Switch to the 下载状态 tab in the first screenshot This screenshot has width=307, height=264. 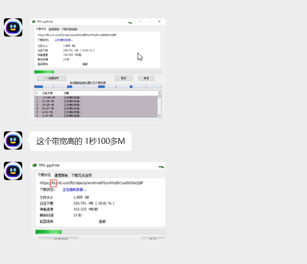pos(41,29)
